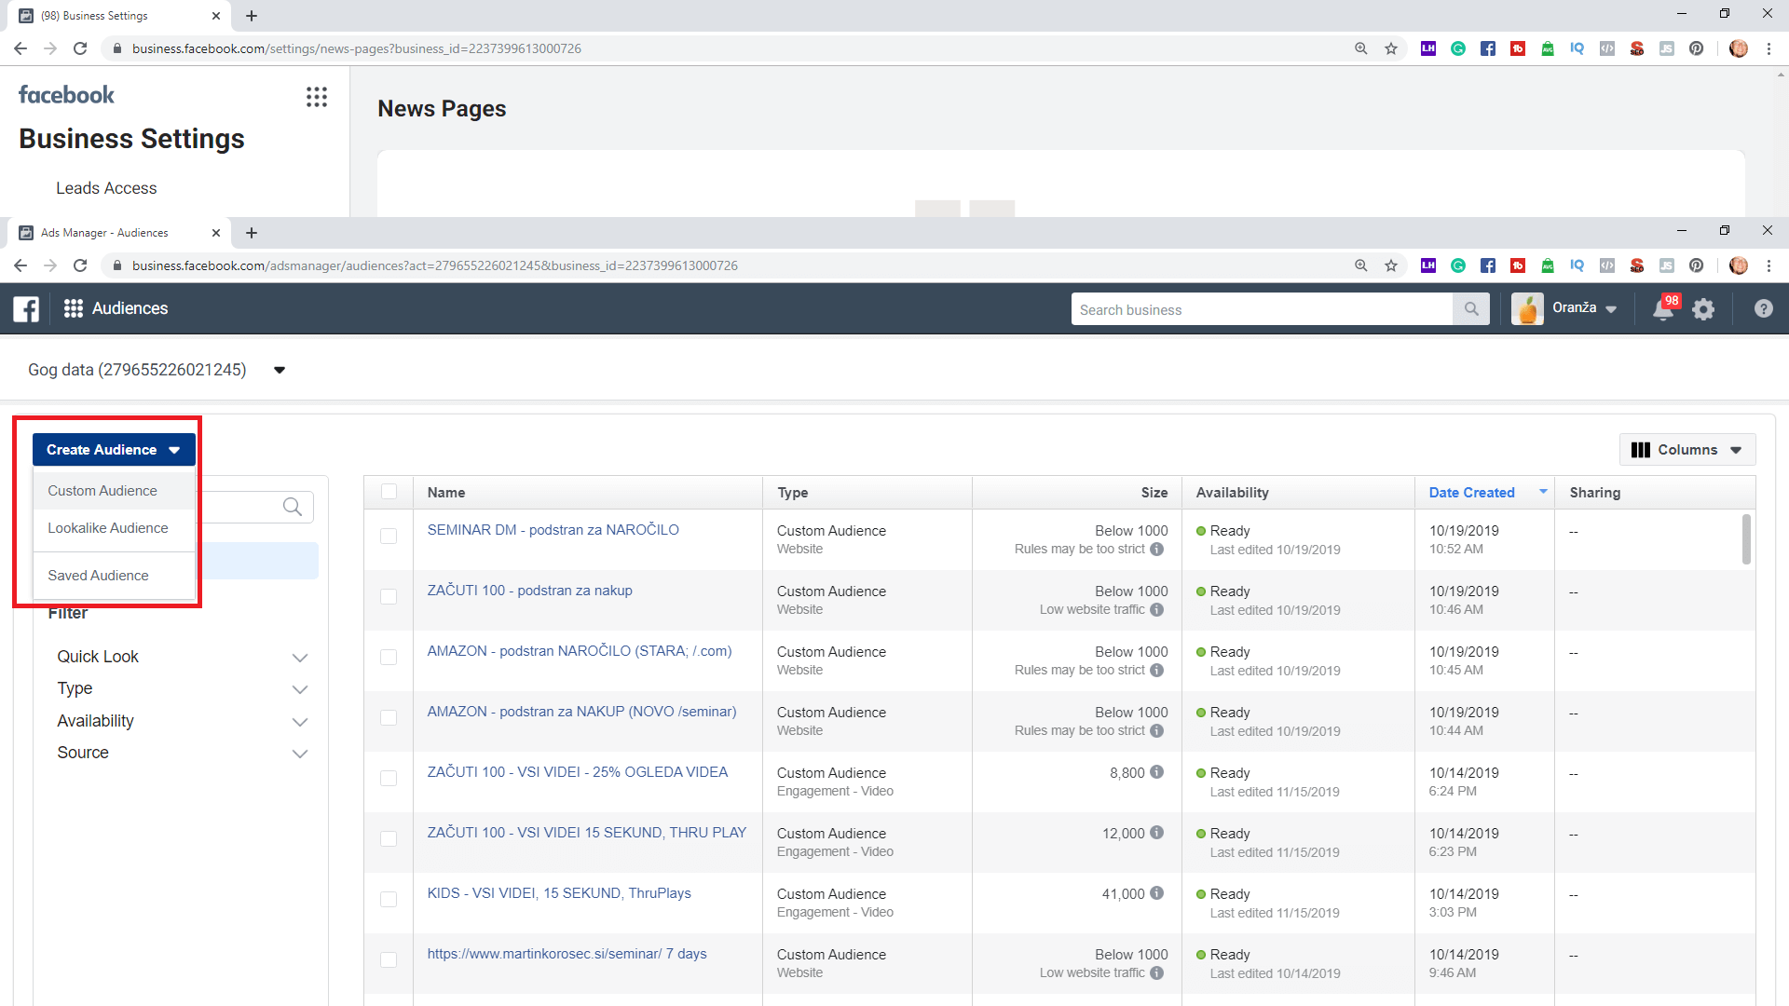The image size is (1789, 1006).
Task: Choose Lookalike Audience from the menu
Action: coord(108,528)
